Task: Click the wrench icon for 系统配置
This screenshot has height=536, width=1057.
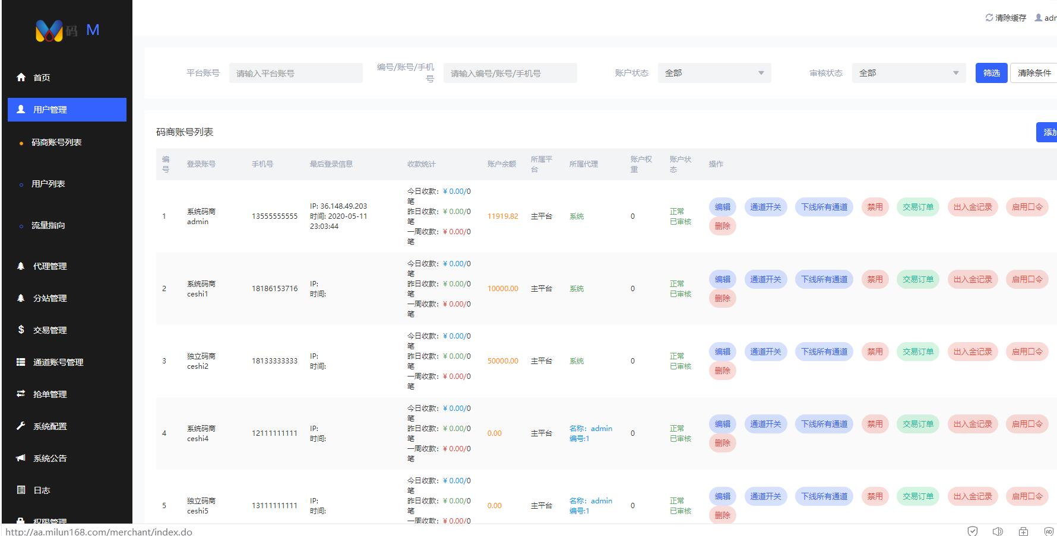Action: (x=21, y=426)
